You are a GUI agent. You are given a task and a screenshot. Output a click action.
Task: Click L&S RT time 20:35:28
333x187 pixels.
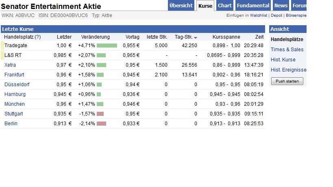[254, 55]
